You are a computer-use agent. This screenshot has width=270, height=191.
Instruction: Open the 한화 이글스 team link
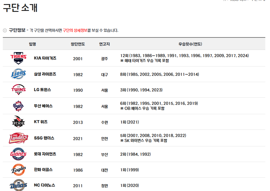pos(43,170)
